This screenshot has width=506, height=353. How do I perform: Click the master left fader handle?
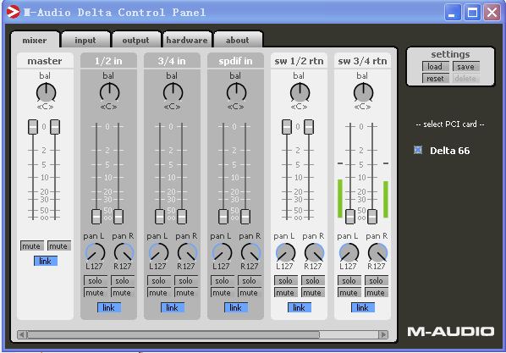coord(33,127)
